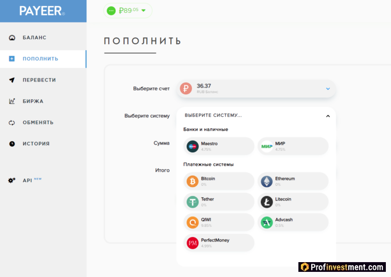Open the ₽89.05 balance dropdown

(128, 11)
